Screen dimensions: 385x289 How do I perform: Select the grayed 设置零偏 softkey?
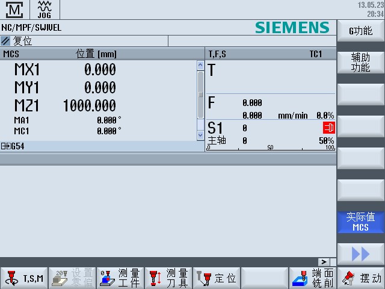[72, 278]
